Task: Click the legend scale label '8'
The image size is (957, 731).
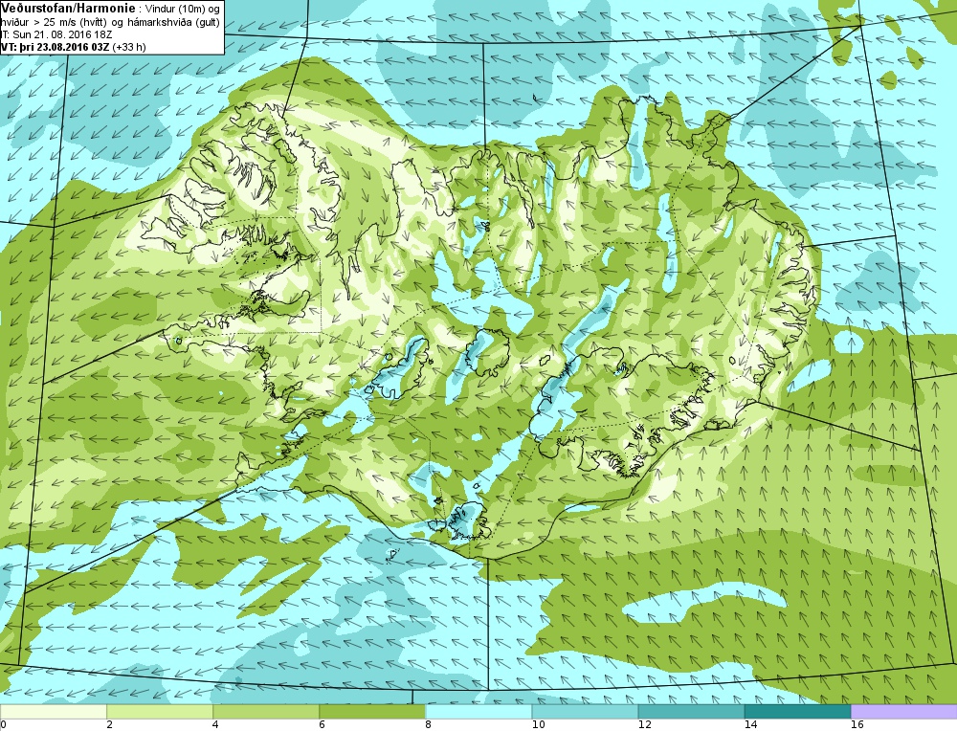Action: coord(428,725)
